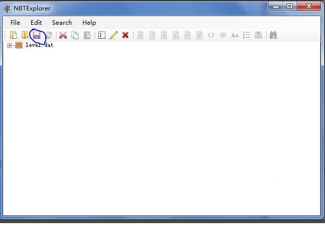This screenshot has width=325, height=227.
Task: Copy the tag using the Copy icon
Action: coord(75,35)
